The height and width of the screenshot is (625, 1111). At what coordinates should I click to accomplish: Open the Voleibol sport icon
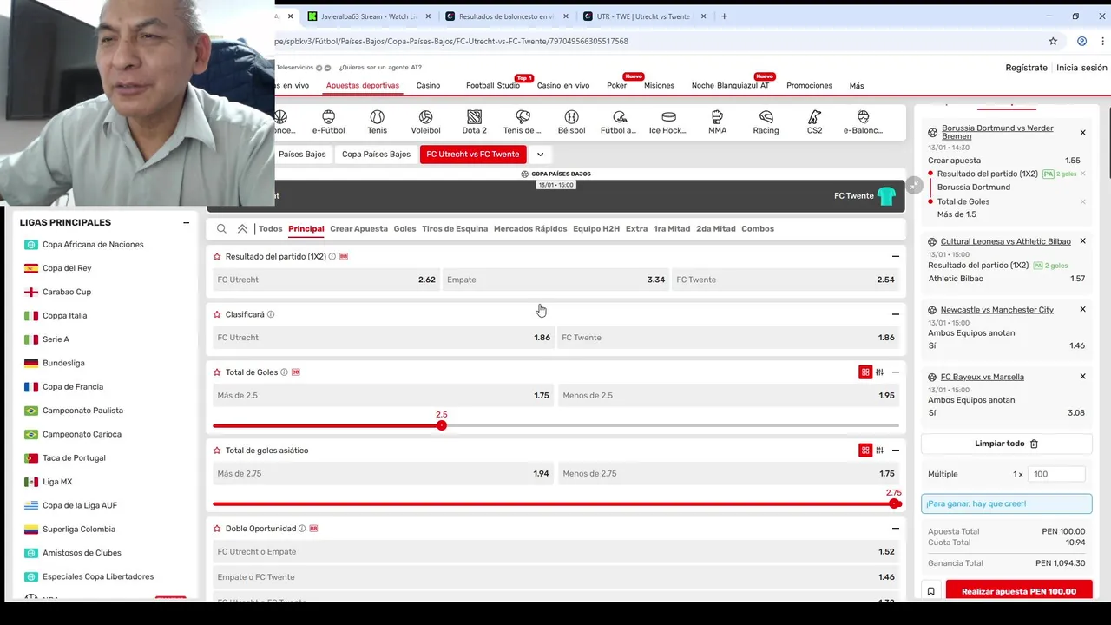pyautogui.click(x=425, y=122)
